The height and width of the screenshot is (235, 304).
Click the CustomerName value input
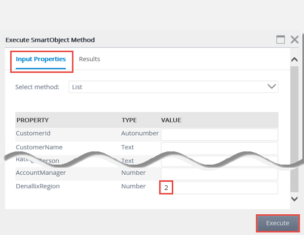point(219,147)
